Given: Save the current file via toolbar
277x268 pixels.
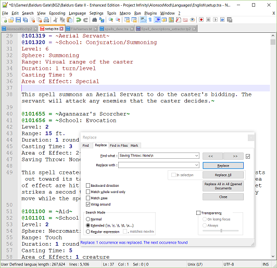Looking at the screenshot, I should [x=18, y=20].
